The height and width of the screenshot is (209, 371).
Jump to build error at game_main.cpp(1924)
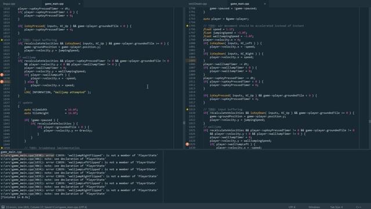[x=79, y=190]
